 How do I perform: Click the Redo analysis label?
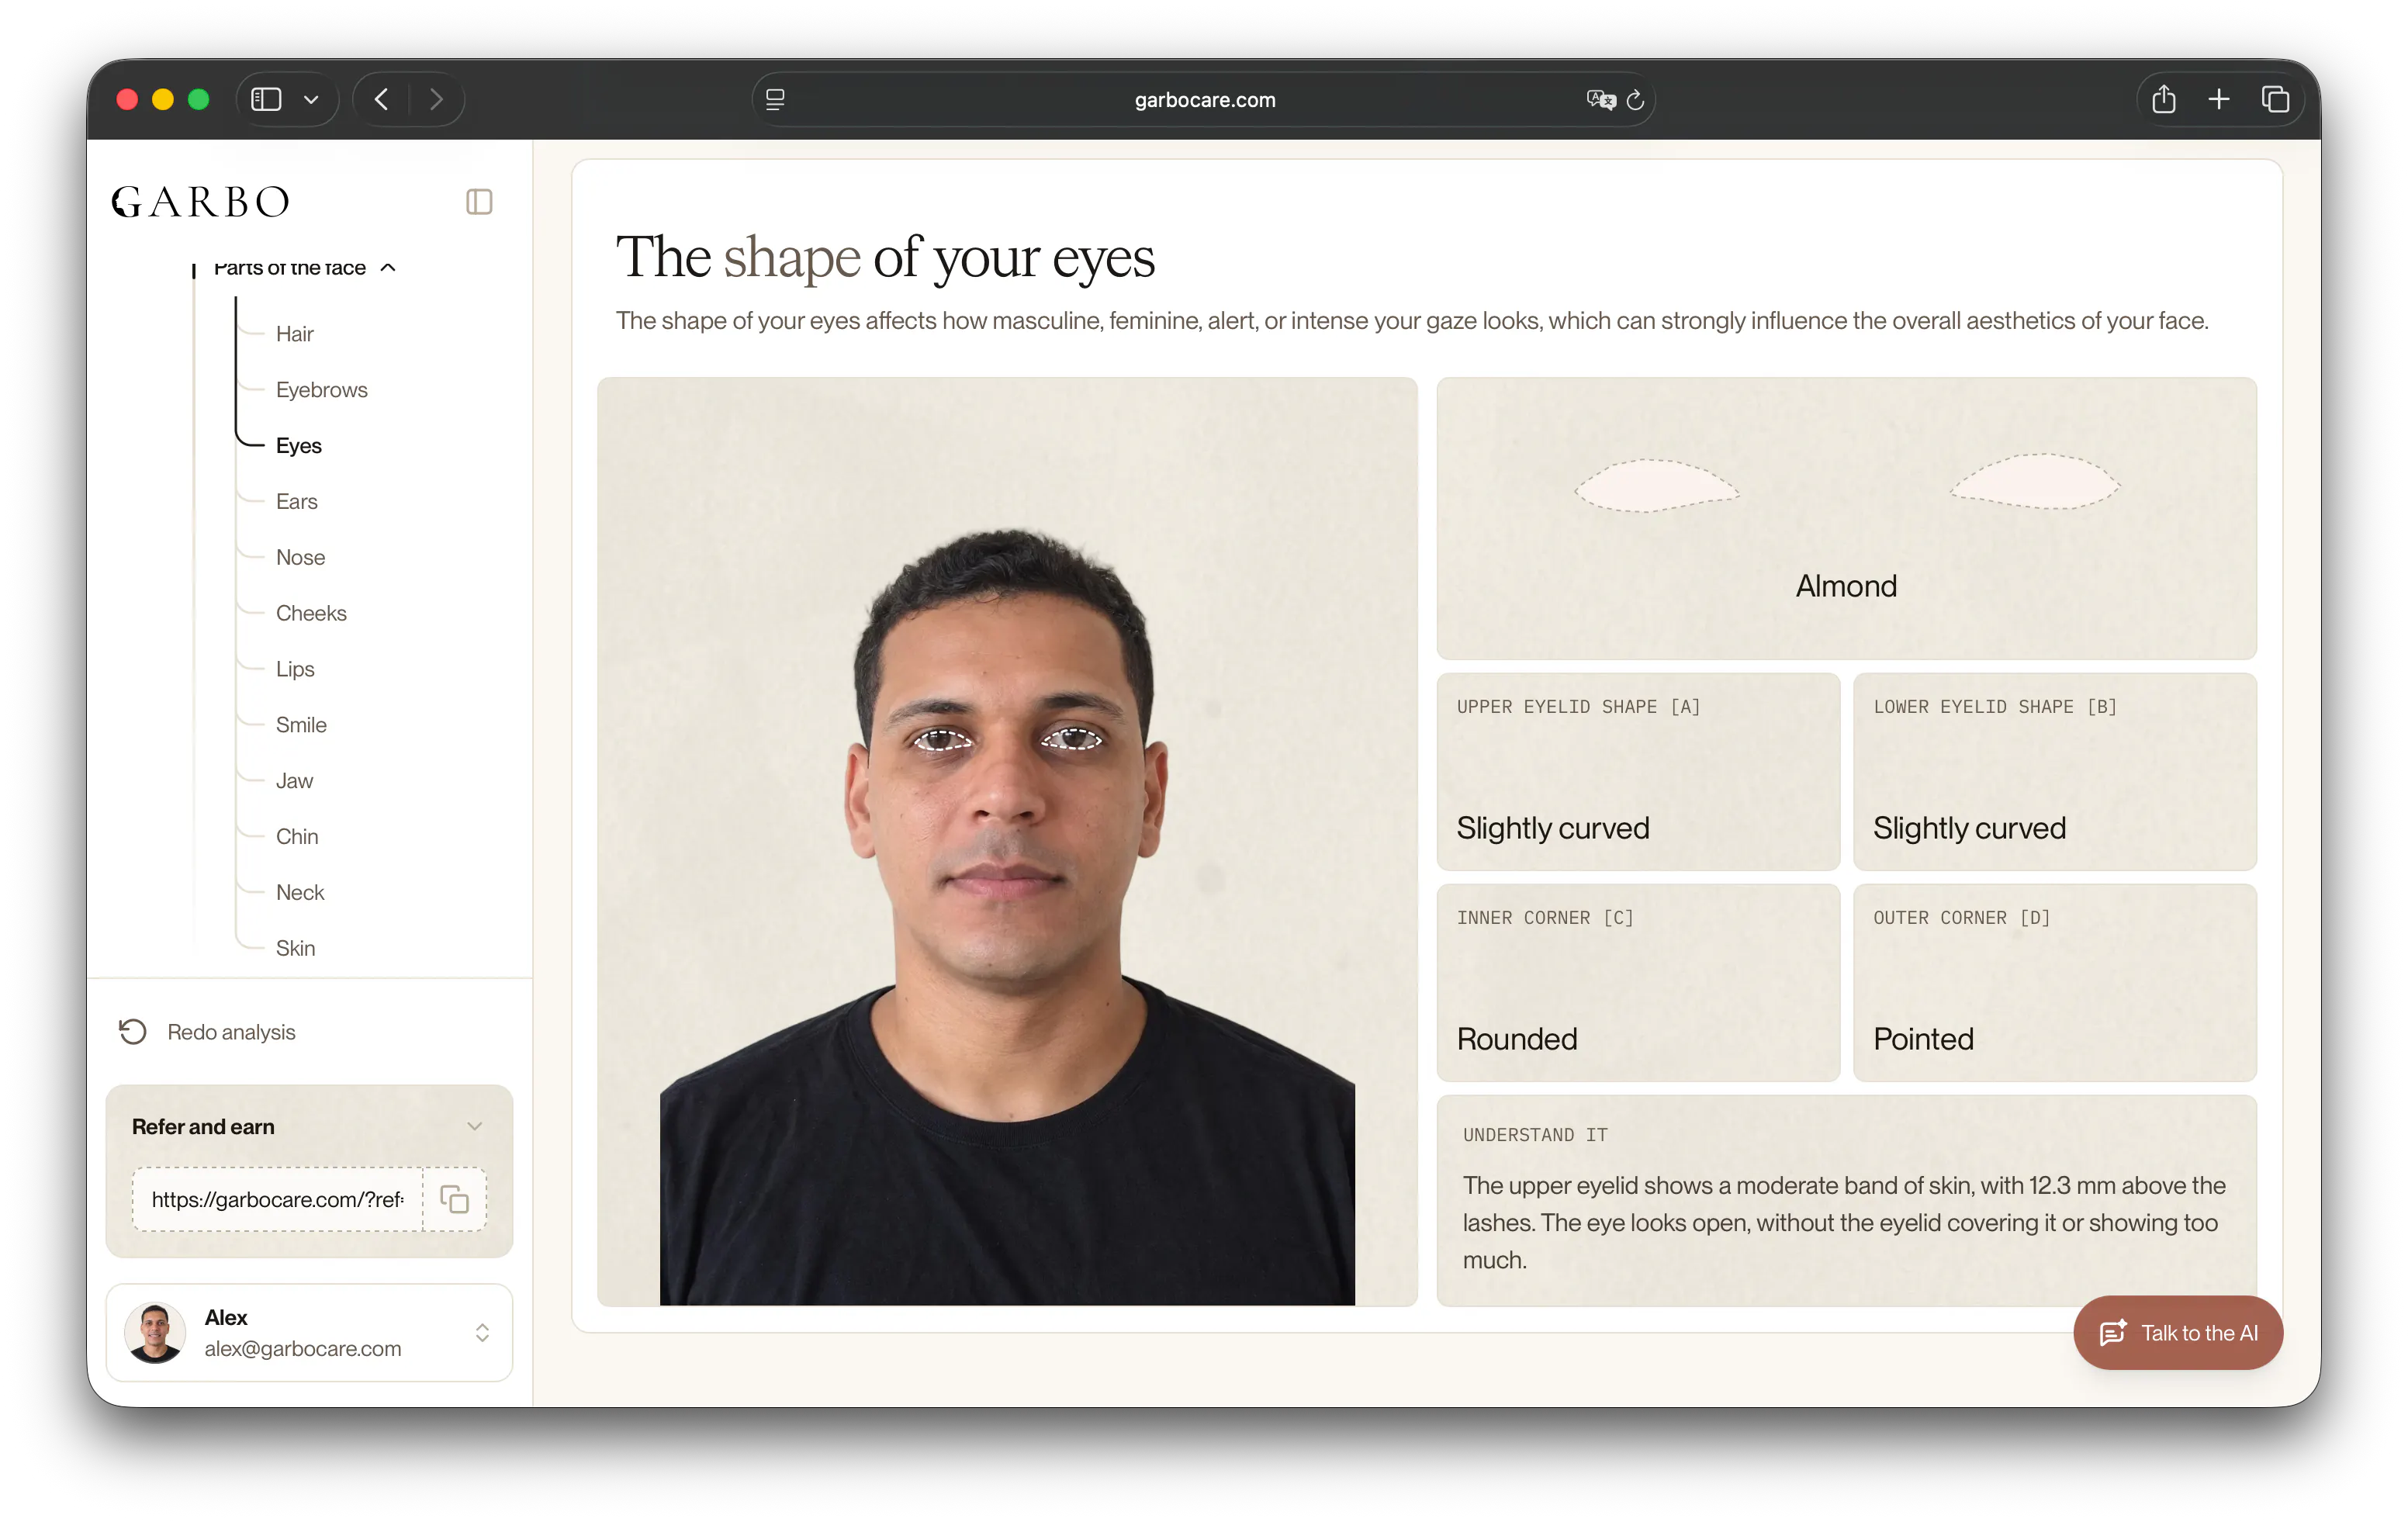(231, 1033)
